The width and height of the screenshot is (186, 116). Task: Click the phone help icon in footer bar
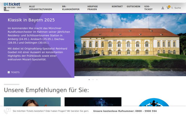coord(7,111)
